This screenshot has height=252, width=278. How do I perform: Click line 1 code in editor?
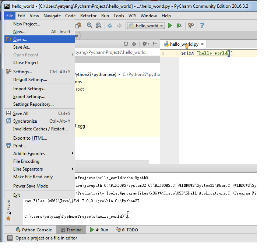pos(207,53)
